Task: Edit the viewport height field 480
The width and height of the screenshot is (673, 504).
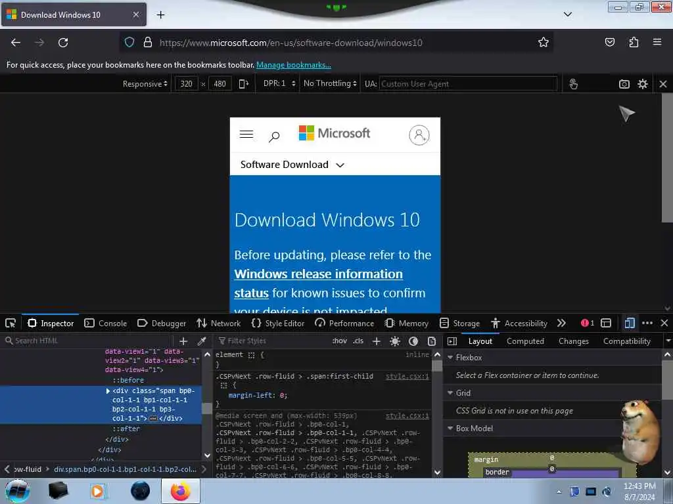Action: (220, 83)
